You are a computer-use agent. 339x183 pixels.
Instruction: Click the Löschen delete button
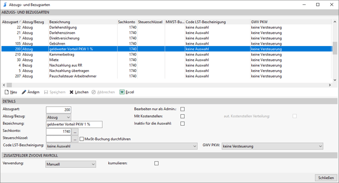(x=79, y=92)
